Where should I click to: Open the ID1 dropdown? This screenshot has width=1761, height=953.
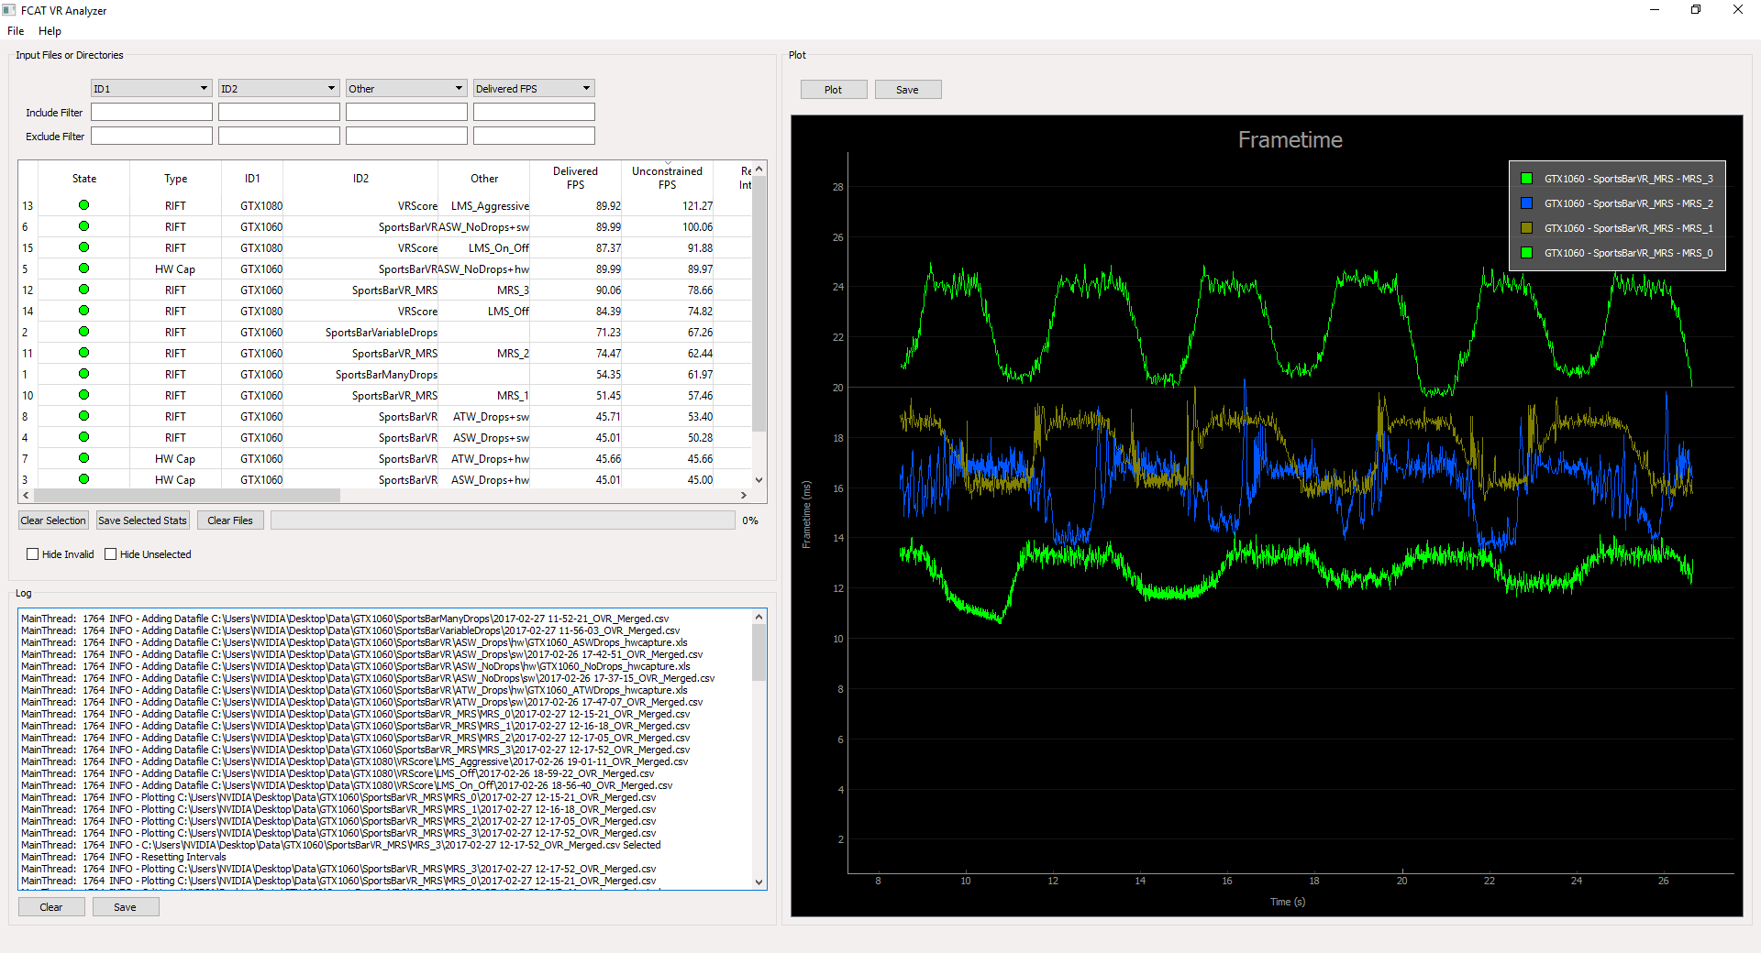[151, 89]
